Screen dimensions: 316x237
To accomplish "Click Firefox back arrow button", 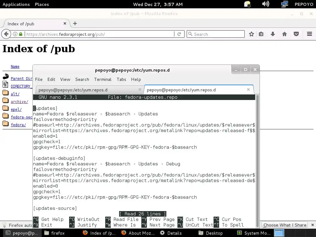I will 6,34.
